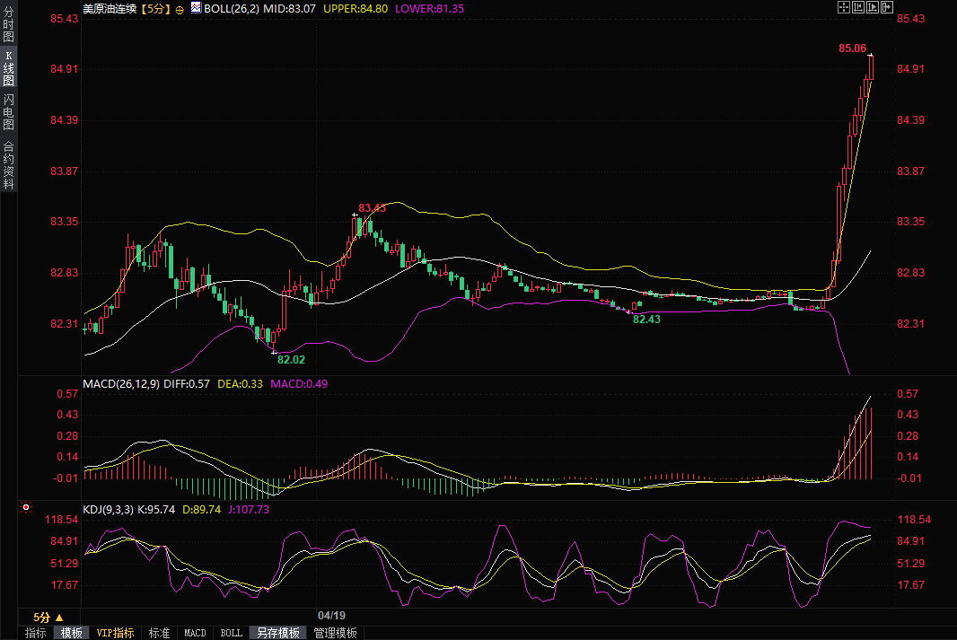Apply the 标准 template
Image resolution: width=957 pixels, height=640 pixels.
[159, 633]
